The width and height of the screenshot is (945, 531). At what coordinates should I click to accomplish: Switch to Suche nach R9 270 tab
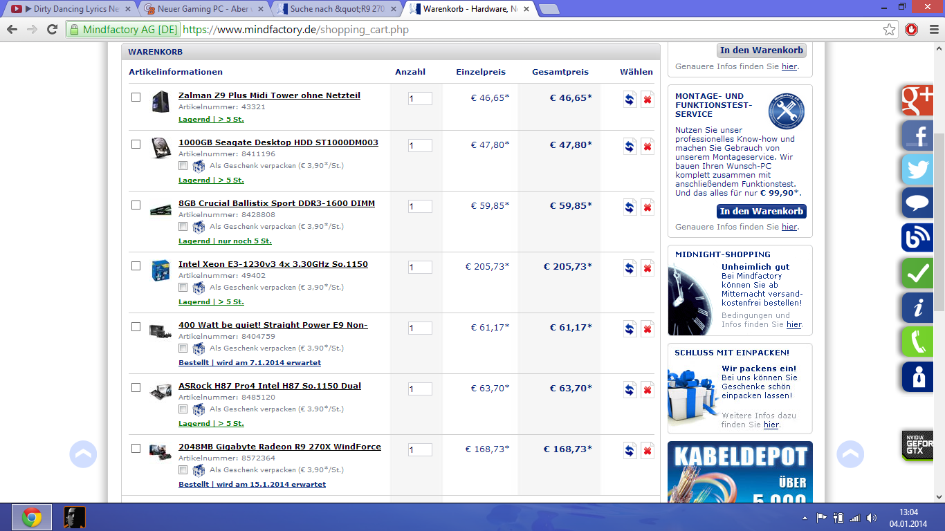(336, 9)
